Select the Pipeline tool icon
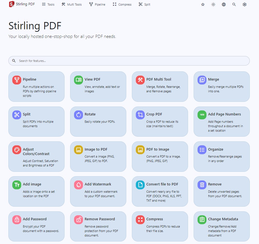Screen dimensions: 259x244 tap(16, 80)
